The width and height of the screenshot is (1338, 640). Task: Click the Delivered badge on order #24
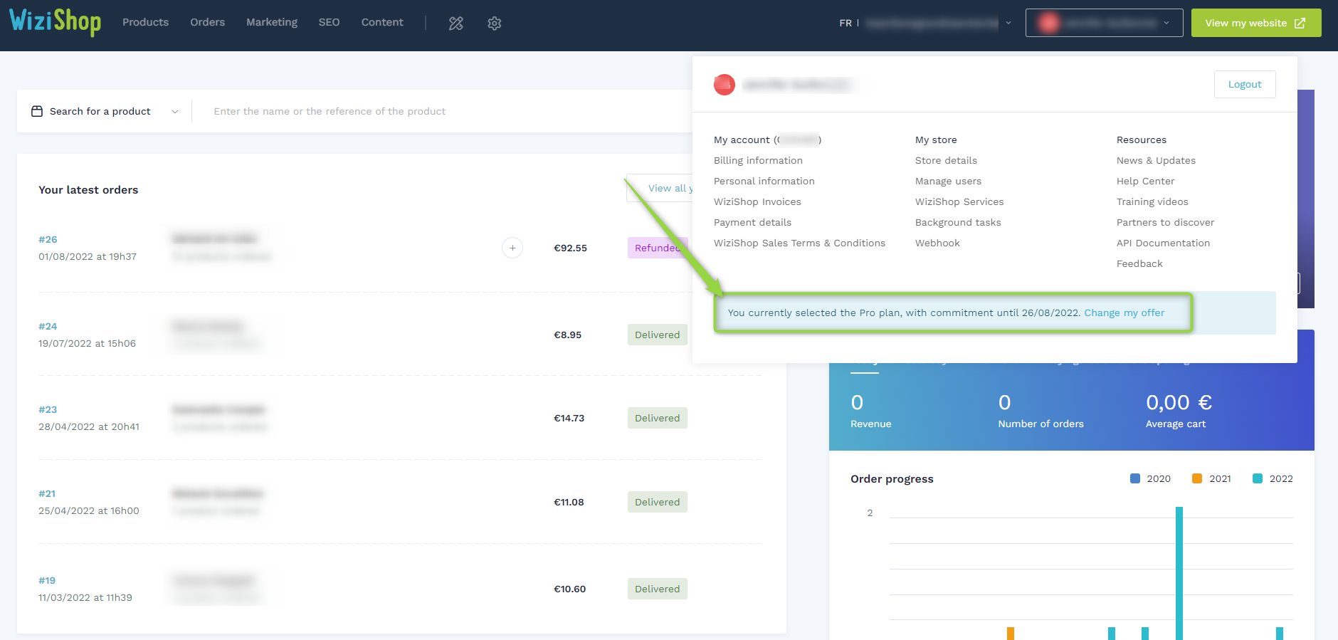point(657,335)
